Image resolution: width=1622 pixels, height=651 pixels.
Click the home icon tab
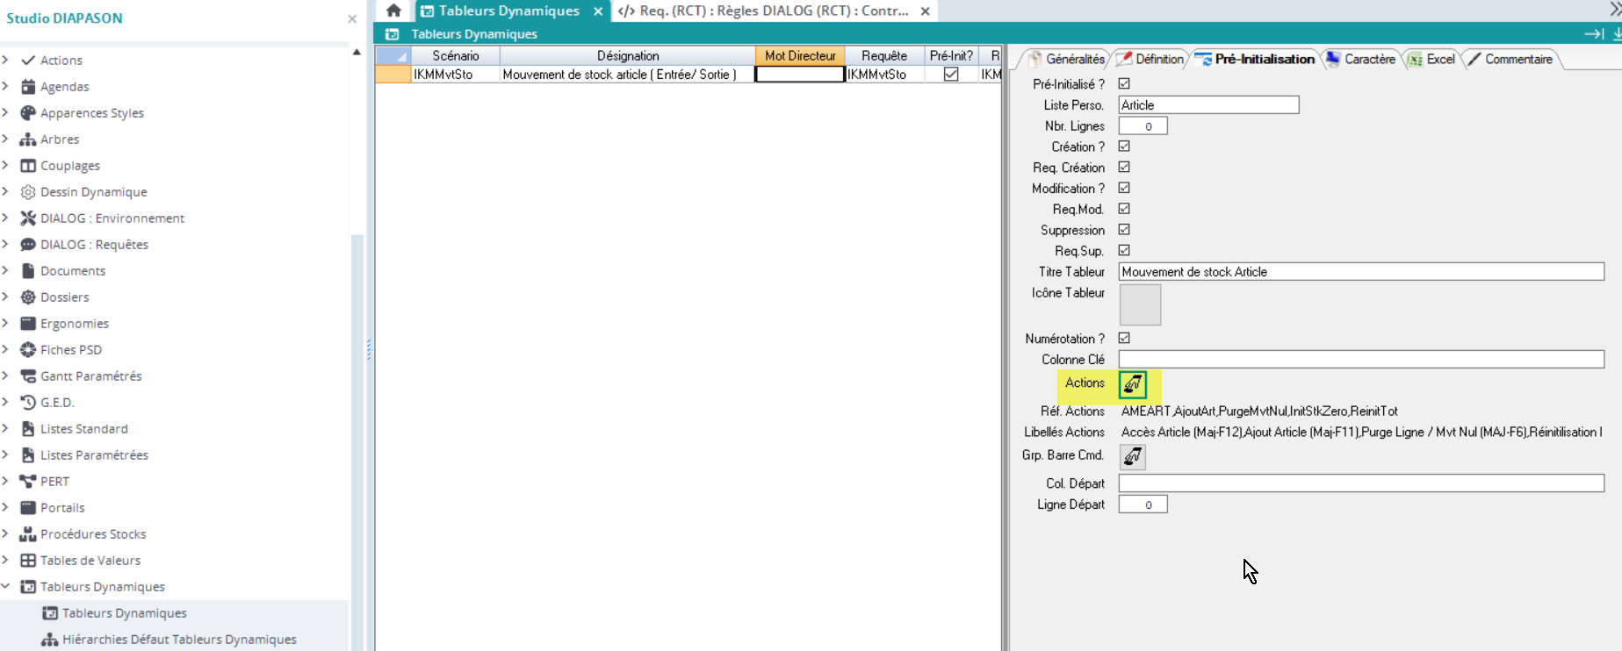[x=393, y=11]
